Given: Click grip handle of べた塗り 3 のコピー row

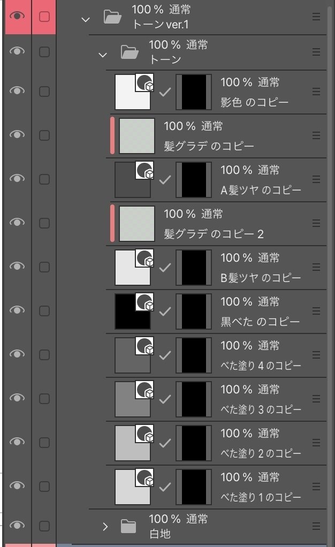Looking at the screenshot, I should click(316, 398).
